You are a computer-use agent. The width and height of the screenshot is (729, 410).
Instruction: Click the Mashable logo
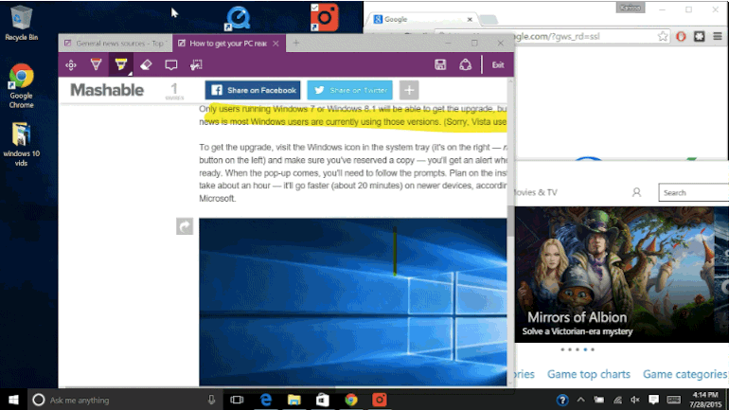[x=107, y=90]
